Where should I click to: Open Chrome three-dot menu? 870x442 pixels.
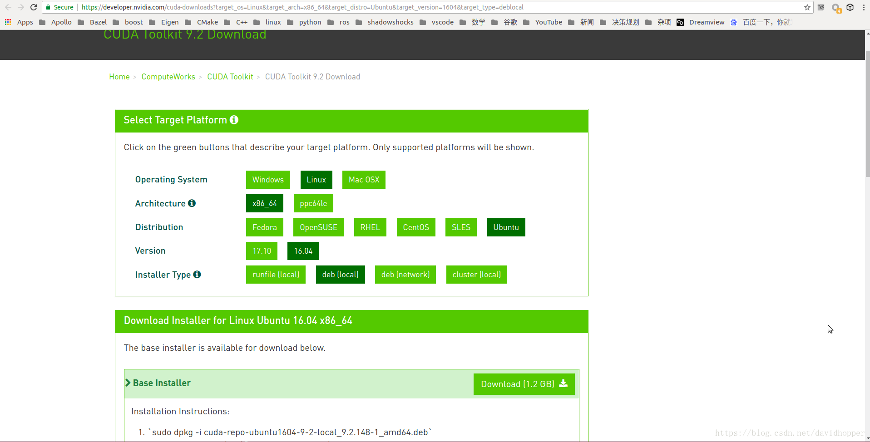tap(864, 7)
